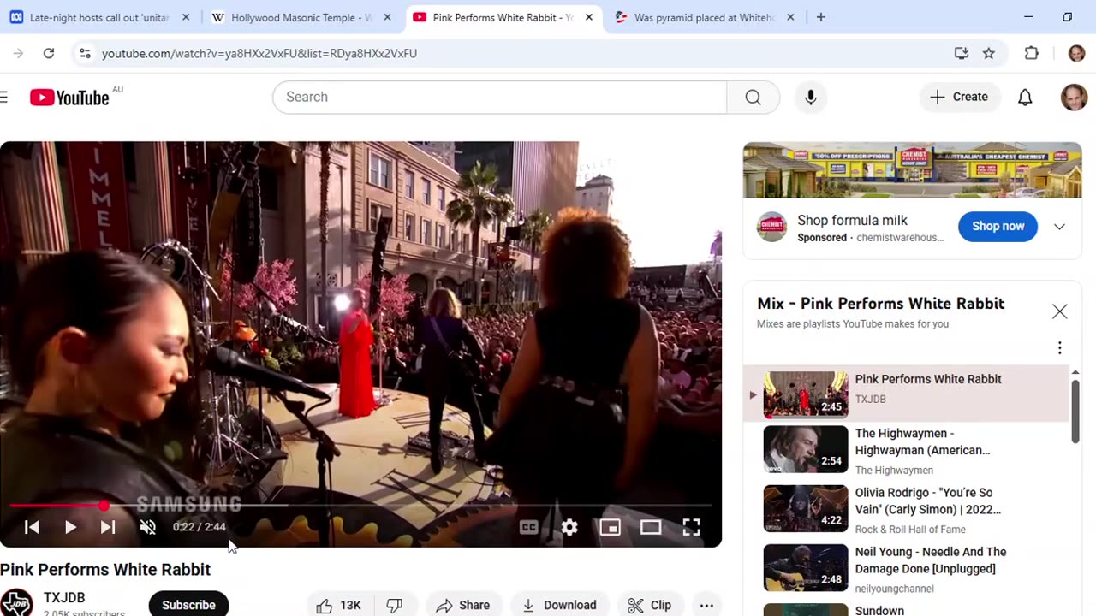Open Chrome profile avatar
Image resolution: width=1096 pixels, height=616 pixels.
[x=1076, y=53]
